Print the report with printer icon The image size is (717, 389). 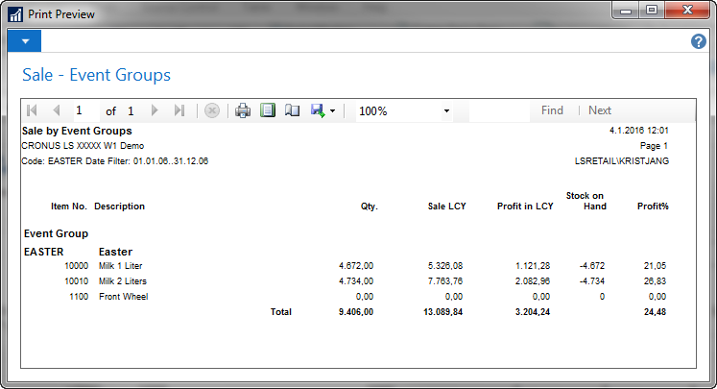coord(243,110)
